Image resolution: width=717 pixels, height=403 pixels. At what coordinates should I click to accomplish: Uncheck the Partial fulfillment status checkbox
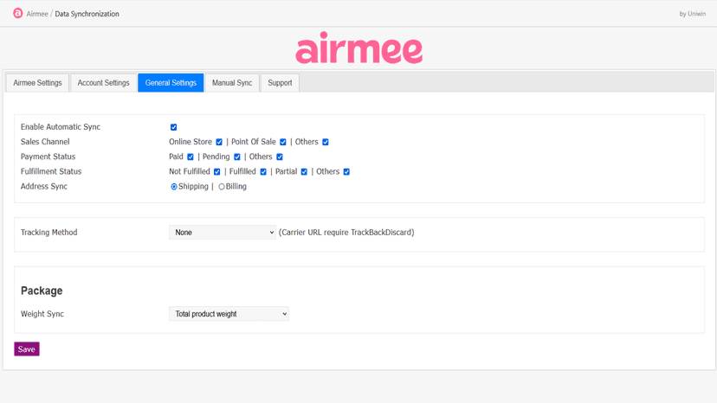click(304, 172)
